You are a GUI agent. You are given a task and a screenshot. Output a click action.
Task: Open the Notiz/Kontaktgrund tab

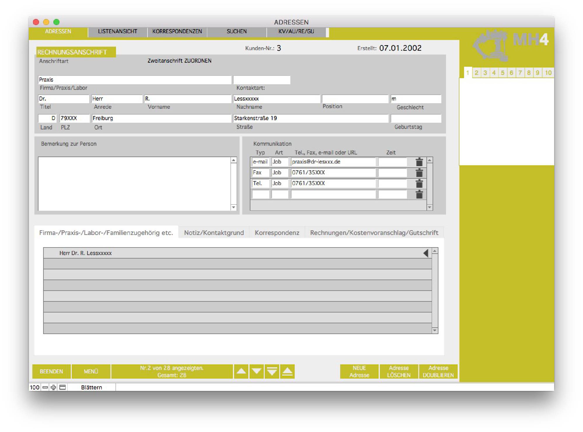(214, 233)
